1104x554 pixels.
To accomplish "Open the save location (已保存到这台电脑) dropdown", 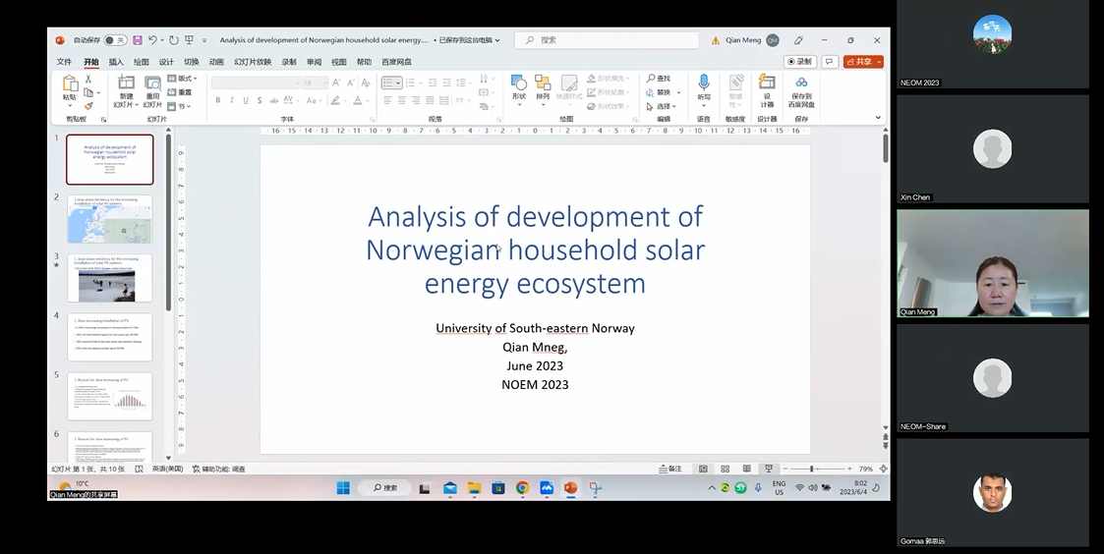I will click(x=470, y=40).
